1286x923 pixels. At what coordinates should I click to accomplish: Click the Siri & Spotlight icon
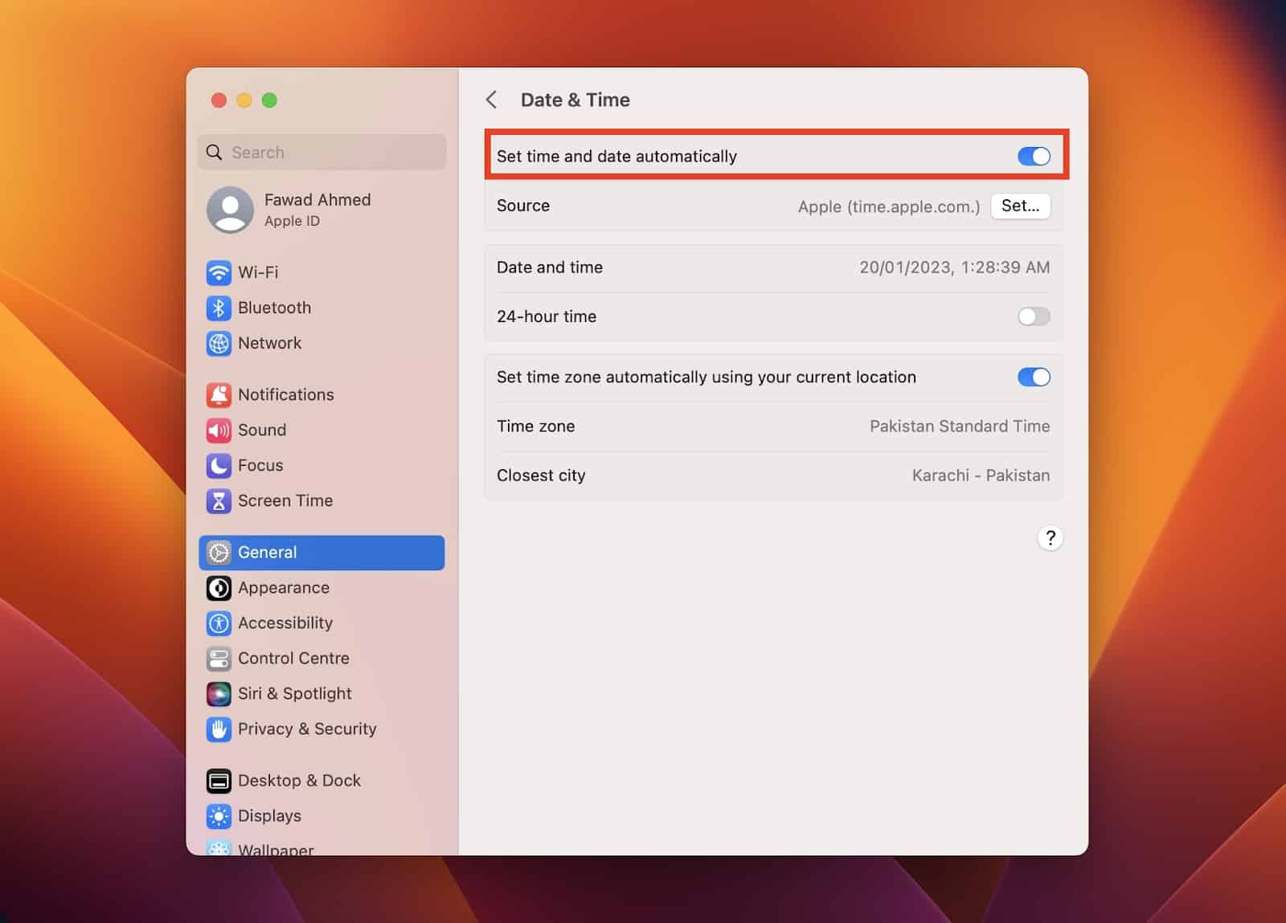(219, 694)
